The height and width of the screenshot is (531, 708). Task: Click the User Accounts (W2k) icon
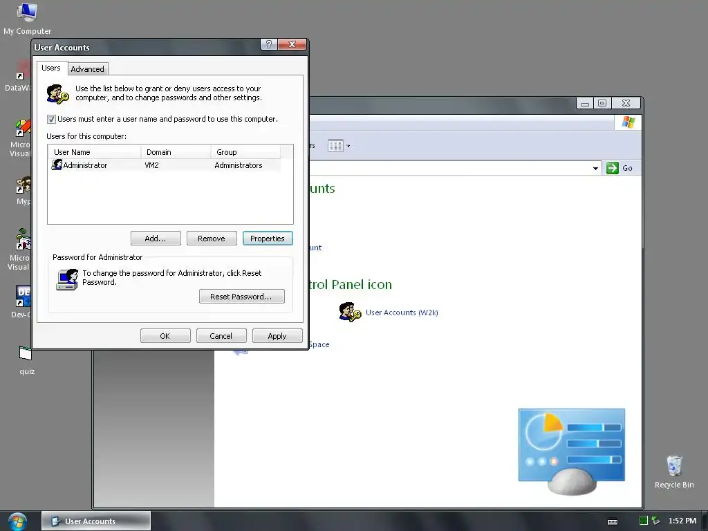point(350,312)
